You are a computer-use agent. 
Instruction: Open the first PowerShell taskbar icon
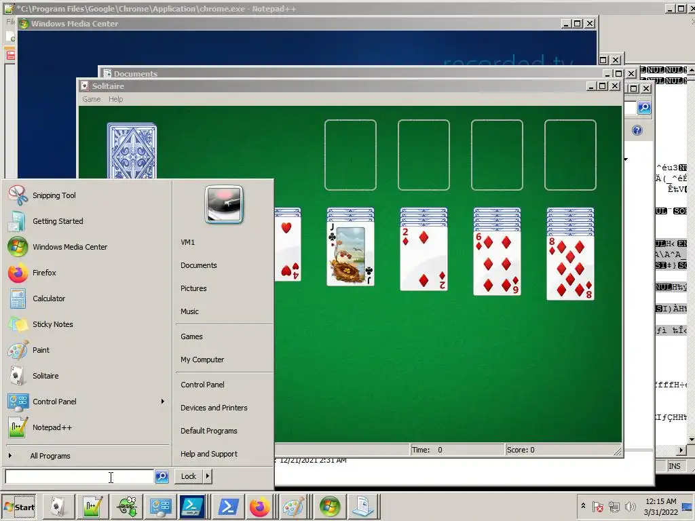[193, 506]
